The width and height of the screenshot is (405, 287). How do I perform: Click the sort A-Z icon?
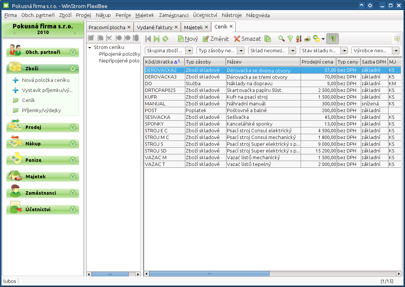[x=299, y=39]
